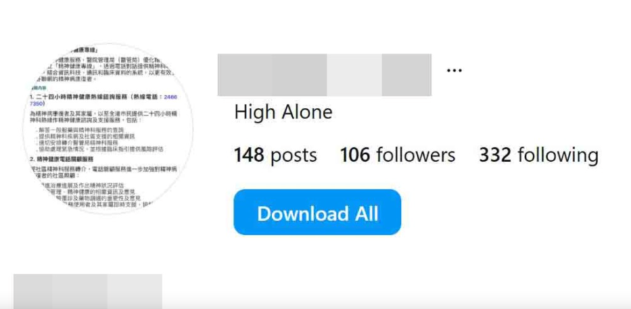Click the word posts
Image resolution: width=631 pixels, height=309 pixels.
pyautogui.click(x=294, y=156)
